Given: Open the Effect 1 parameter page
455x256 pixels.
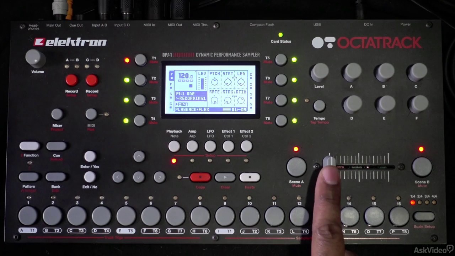Looking at the screenshot, I should click(228, 146).
